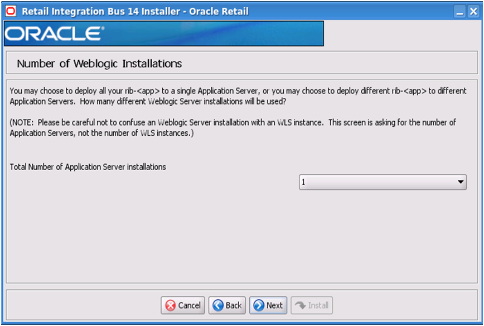Click the Cancel button
This screenshot has width=484, height=326.
(183, 305)
